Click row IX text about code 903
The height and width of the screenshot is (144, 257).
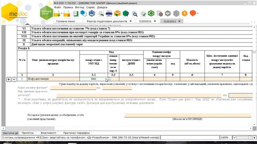click(82, 40)
